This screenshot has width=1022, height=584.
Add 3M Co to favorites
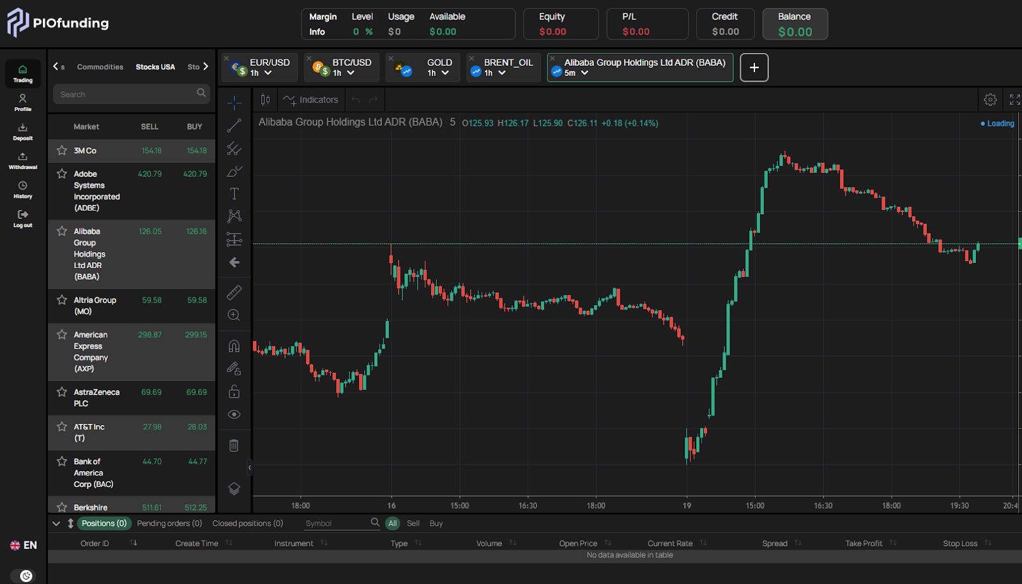62,151
